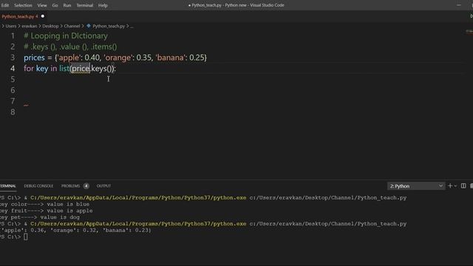Click the 'list' function name on line 4

[x=64, y=69]
